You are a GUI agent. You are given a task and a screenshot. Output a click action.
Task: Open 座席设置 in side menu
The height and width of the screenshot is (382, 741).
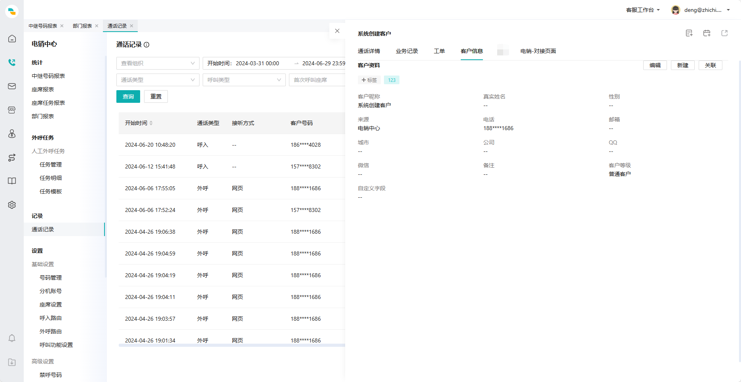[51, 304]
